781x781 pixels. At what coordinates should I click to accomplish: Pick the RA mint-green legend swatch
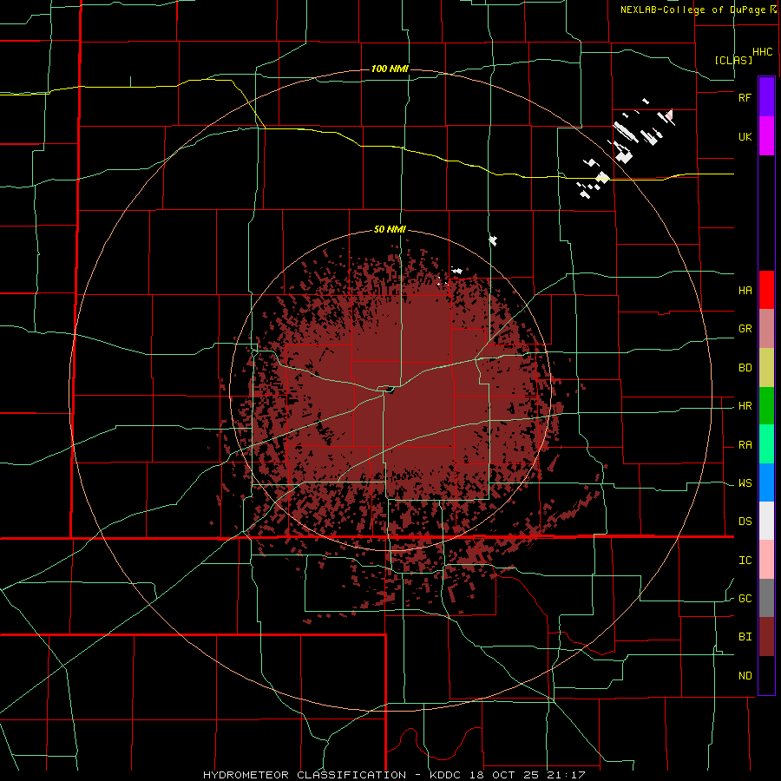(766, 444)
